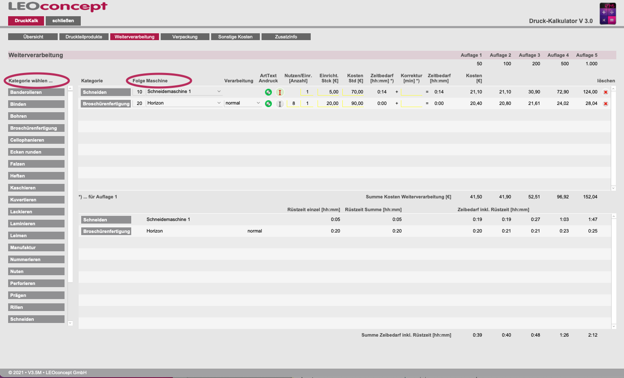Choose Bohren category
624x378 pixels.
[36, 116]
